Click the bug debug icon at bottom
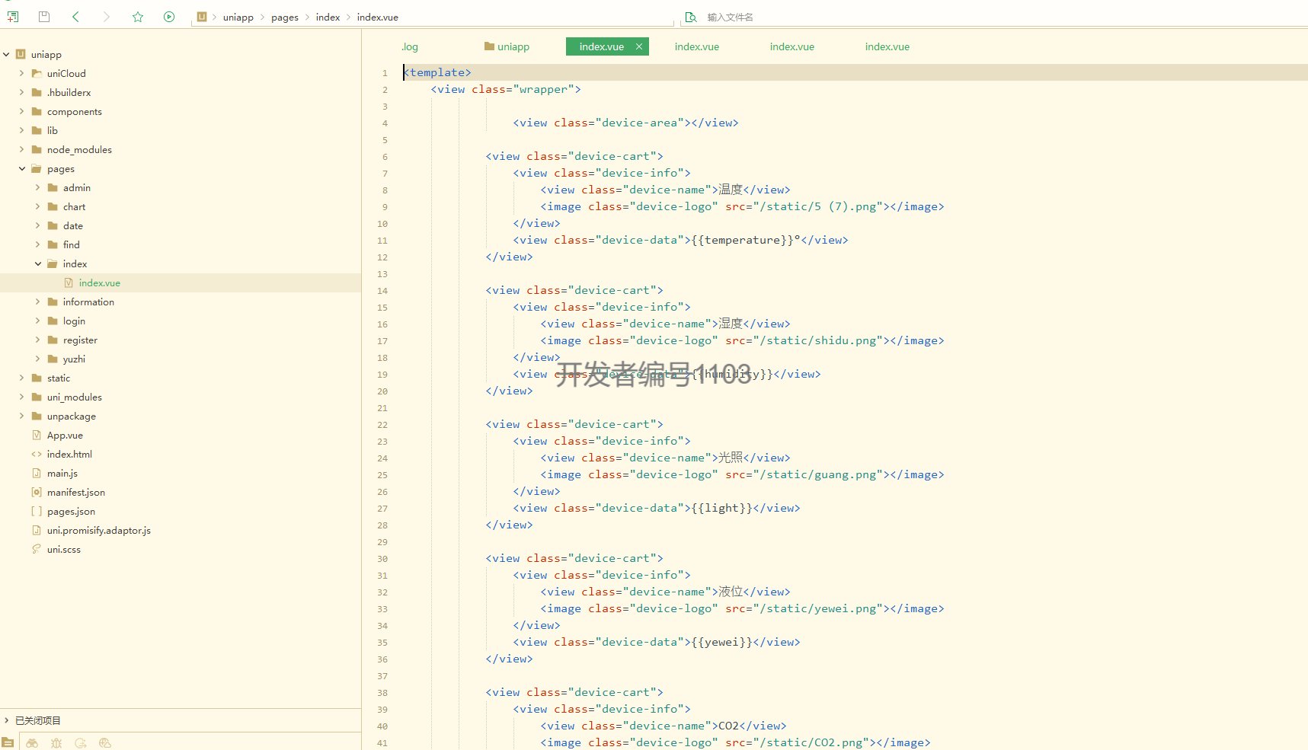 pyautogui.click(x=56, y=743)
